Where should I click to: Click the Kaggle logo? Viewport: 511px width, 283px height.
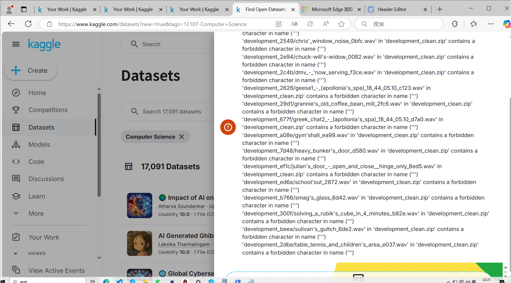44,45
